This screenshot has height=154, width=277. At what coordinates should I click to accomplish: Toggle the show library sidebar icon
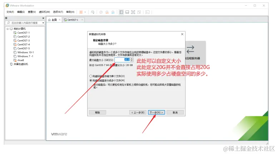[121, 12]
